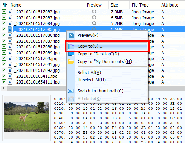The height and width of the screenshot is (143, 185).
Task: Click the up-arrow parent folder icon
Action: tap(5, 5)
